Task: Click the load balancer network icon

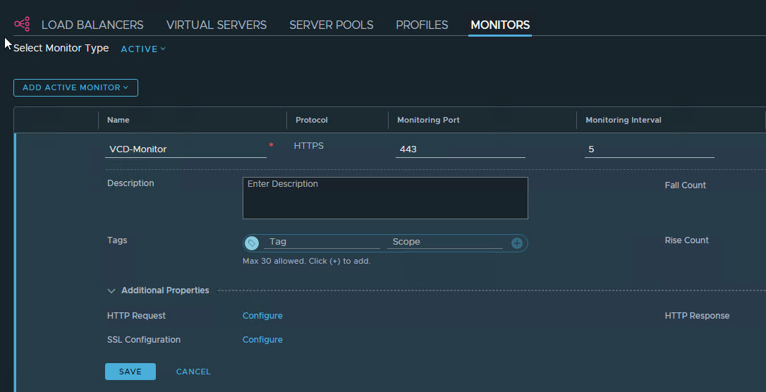Action: click(22, 25)
